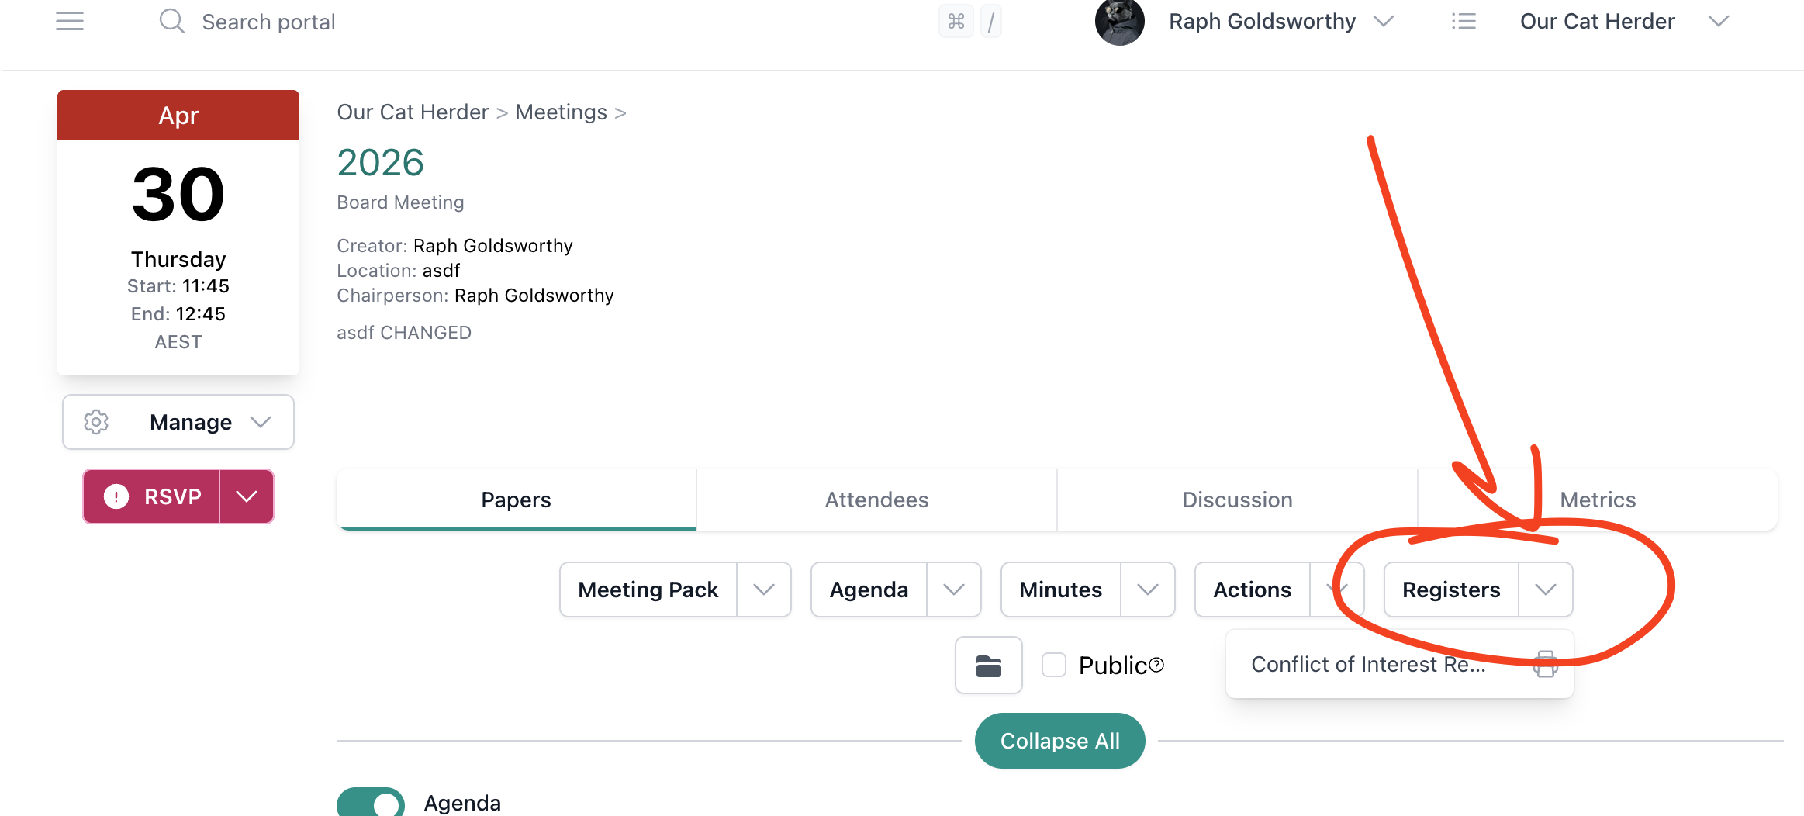Click the gear icon on the Manage button
The image size is (1804, 816).
[x=95, y=421]
